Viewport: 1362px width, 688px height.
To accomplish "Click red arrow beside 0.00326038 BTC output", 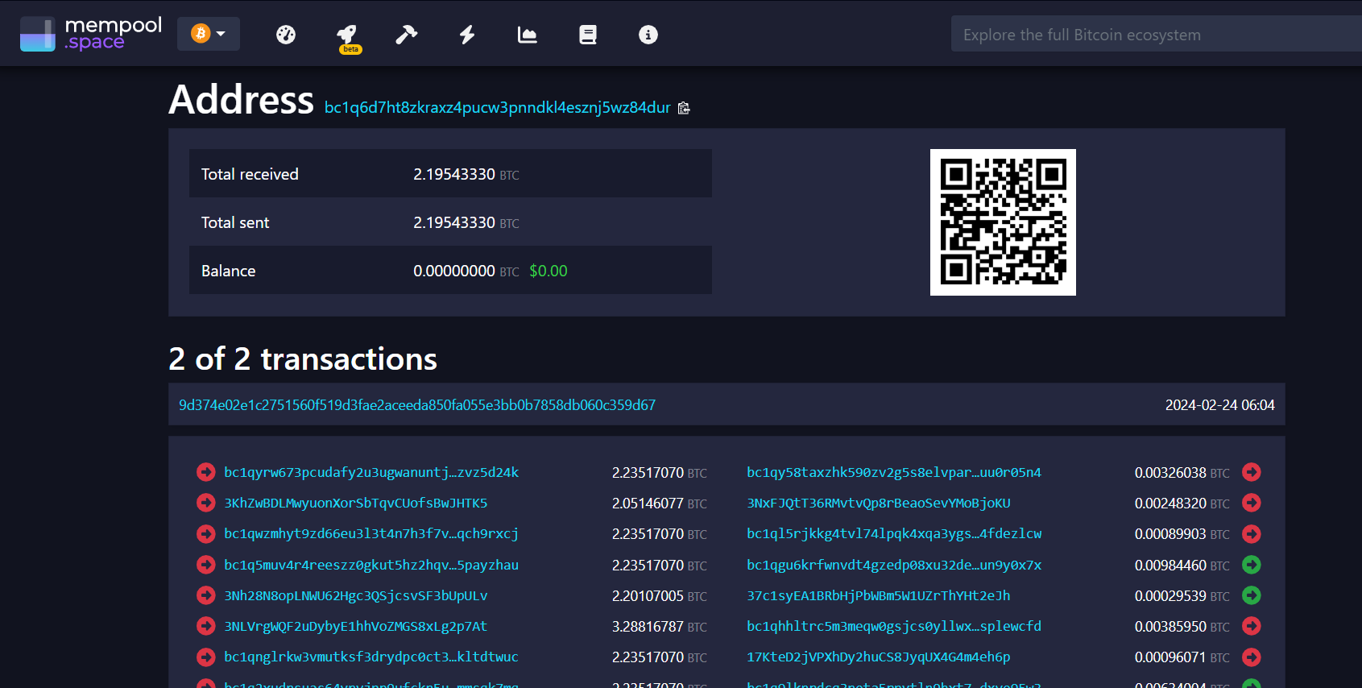I will [x=1251, y=473].
